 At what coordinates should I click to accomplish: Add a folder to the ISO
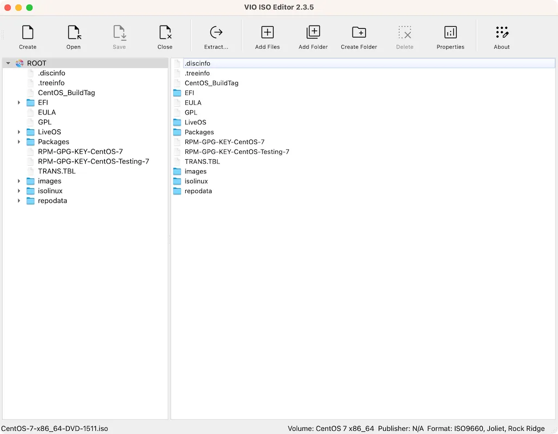tap(313, 35)
